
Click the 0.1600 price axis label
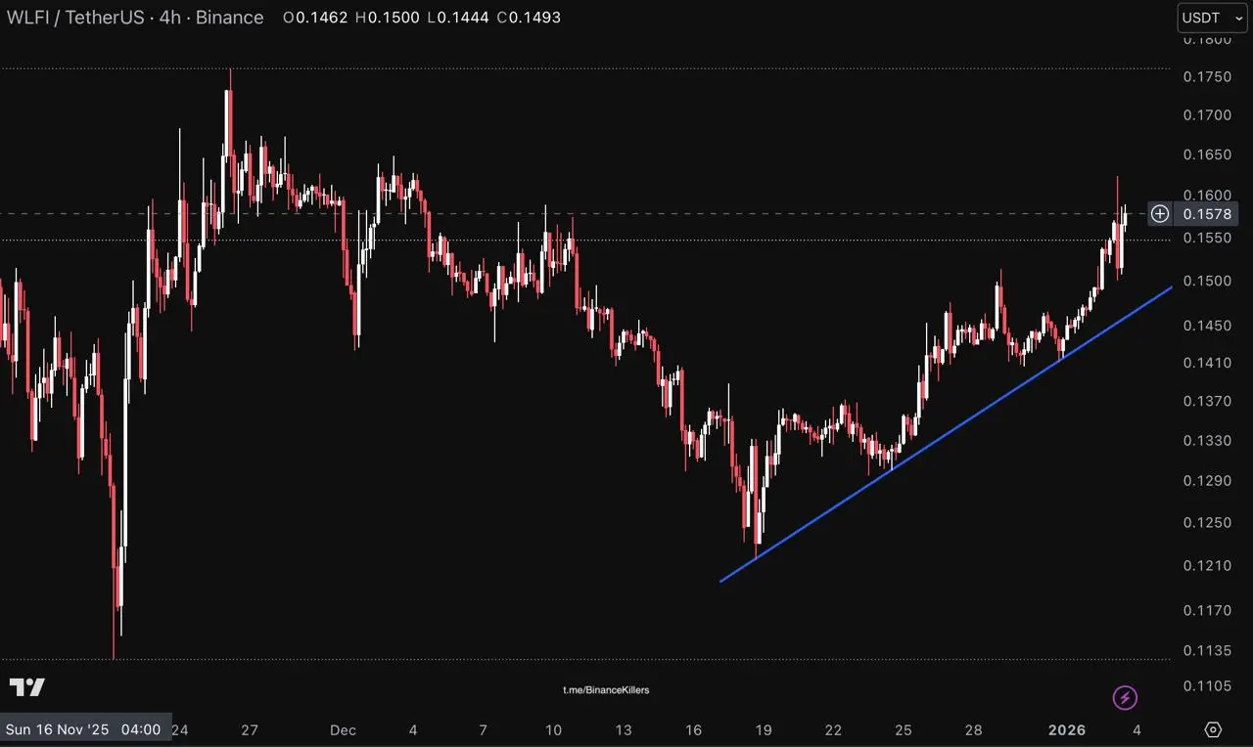[1207, 195]
